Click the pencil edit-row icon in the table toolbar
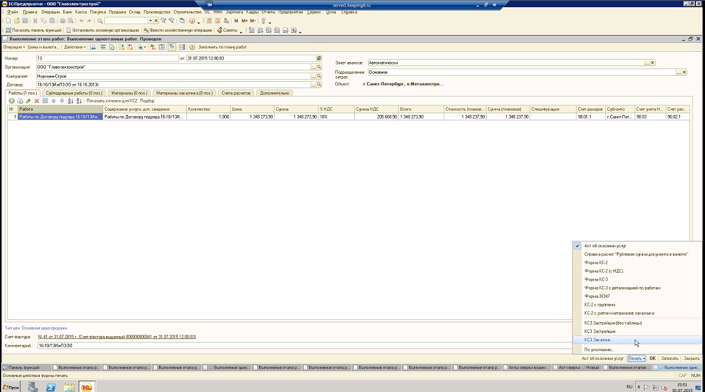 [x=28, y=101]
